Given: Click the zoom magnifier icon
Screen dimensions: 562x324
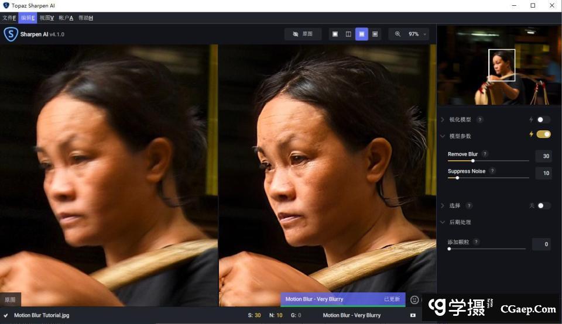Looking at the screenshot, I should (397, 35).
